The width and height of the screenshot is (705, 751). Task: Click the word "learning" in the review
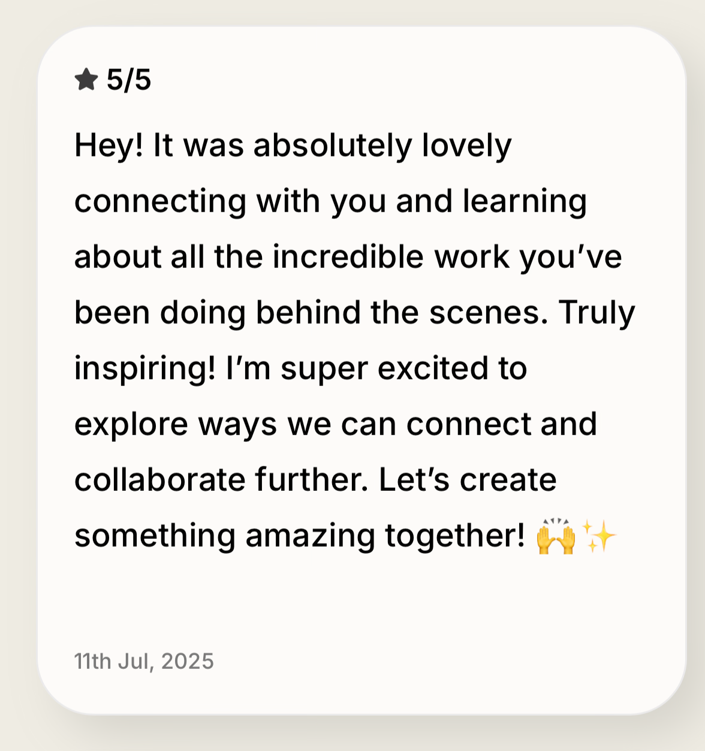tap(525, 202)
